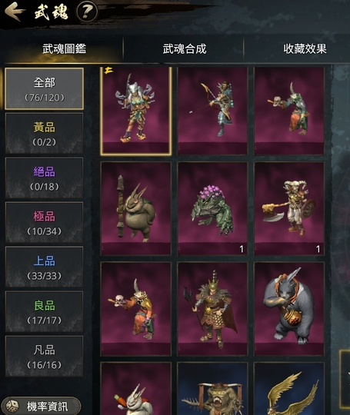Filter by 黃品 (0/2) category
Image resolution: width=350 pixels, height=415 pixels.
[x=45, y=134]
